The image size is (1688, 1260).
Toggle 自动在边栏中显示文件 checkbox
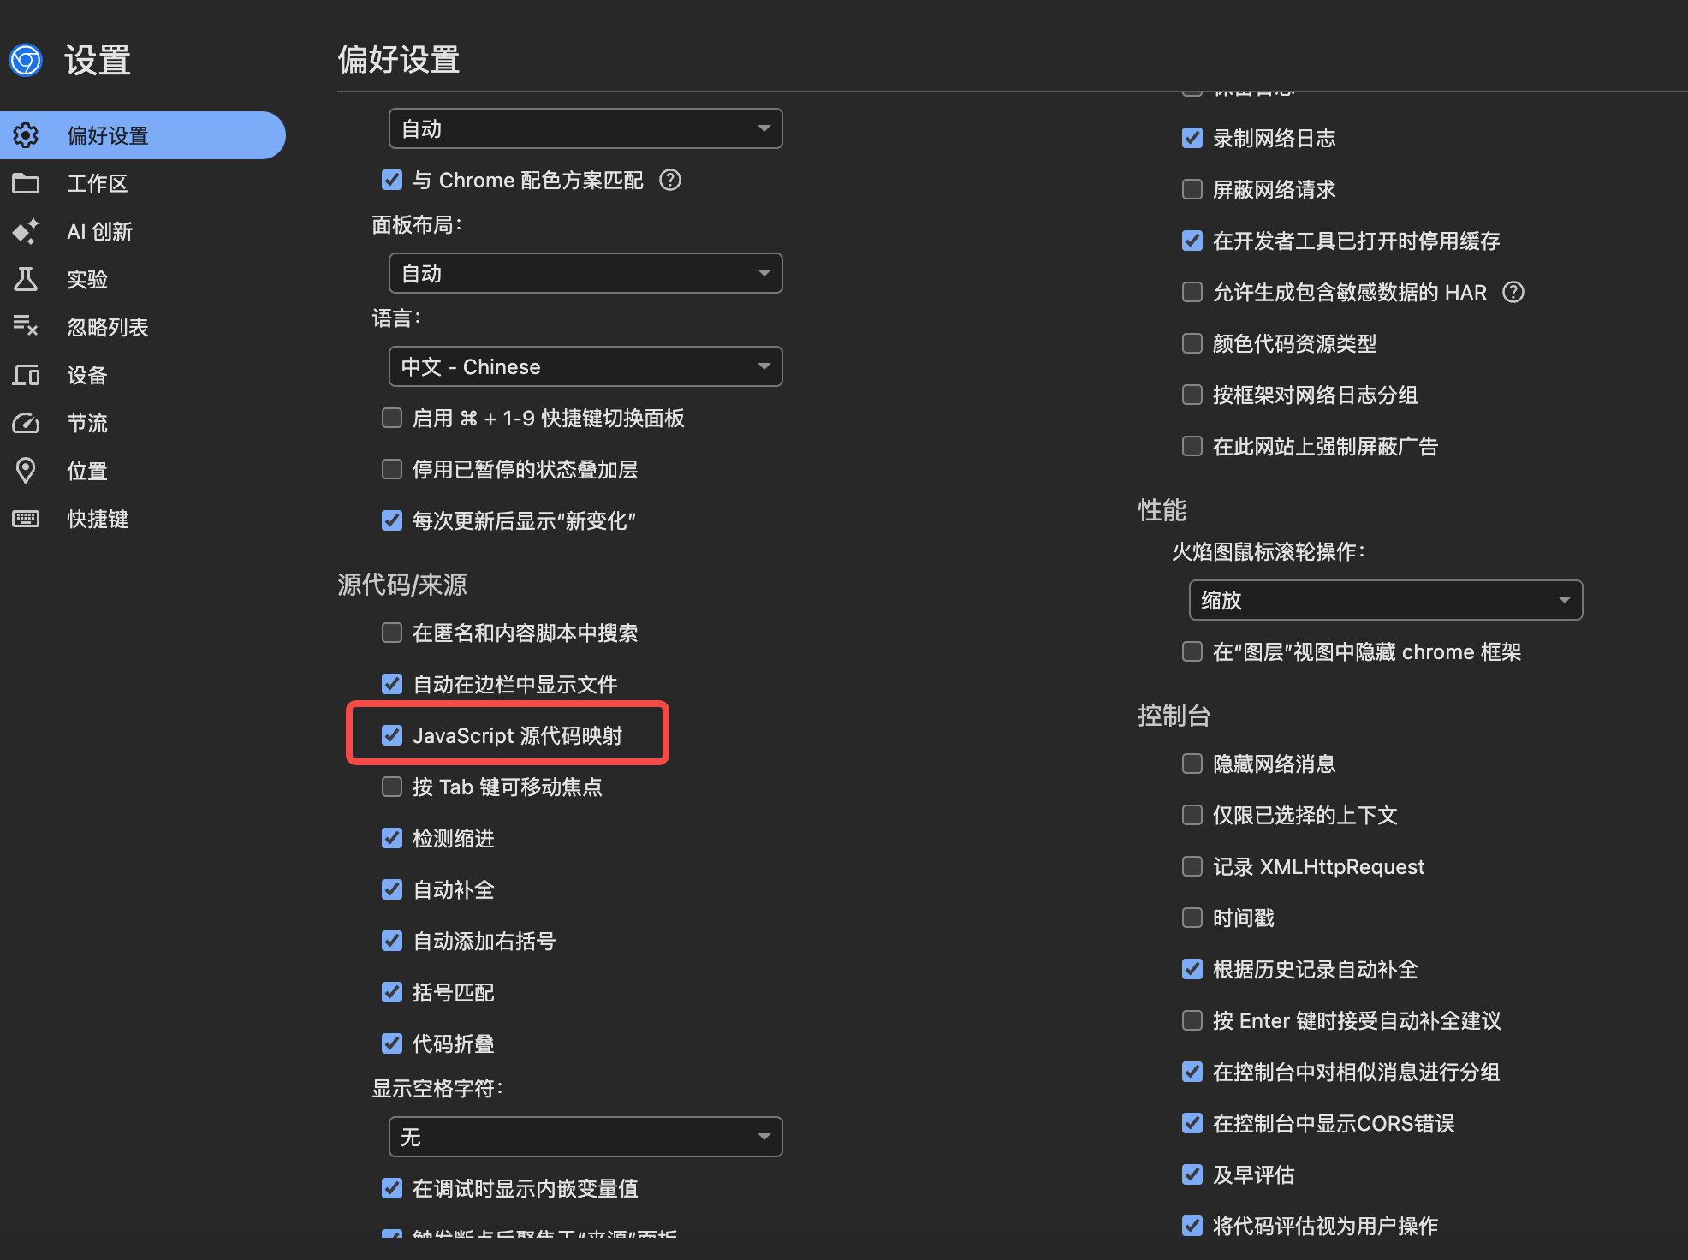(x=392, y=684)
